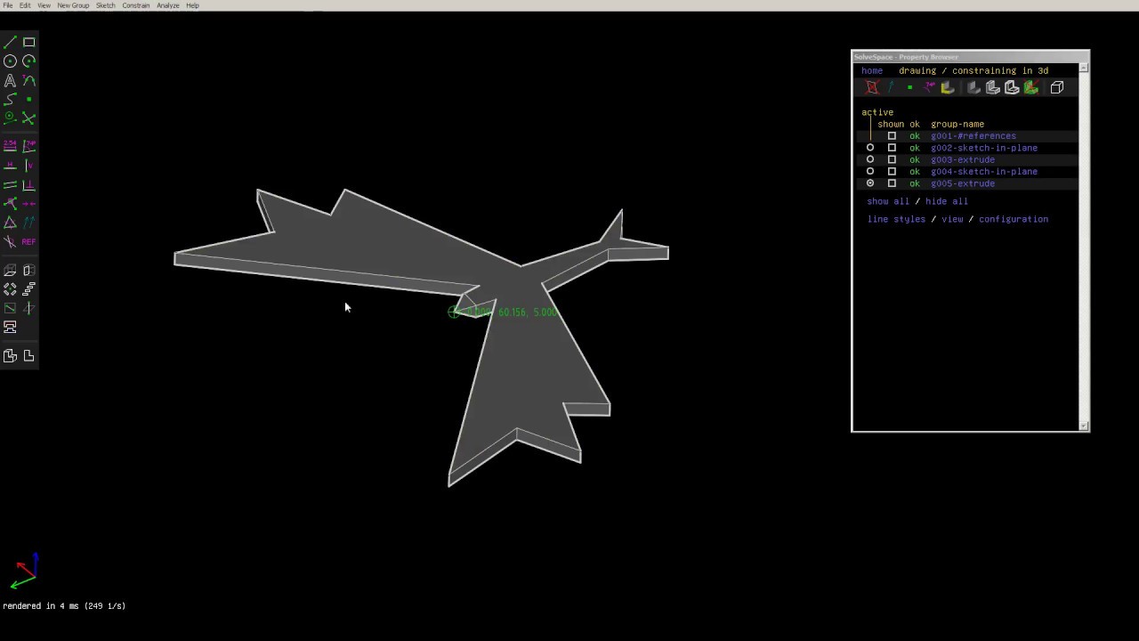Toggle constraints visibility in Property Browser
The image size is (1139, 641).
[x=929, y=87]
